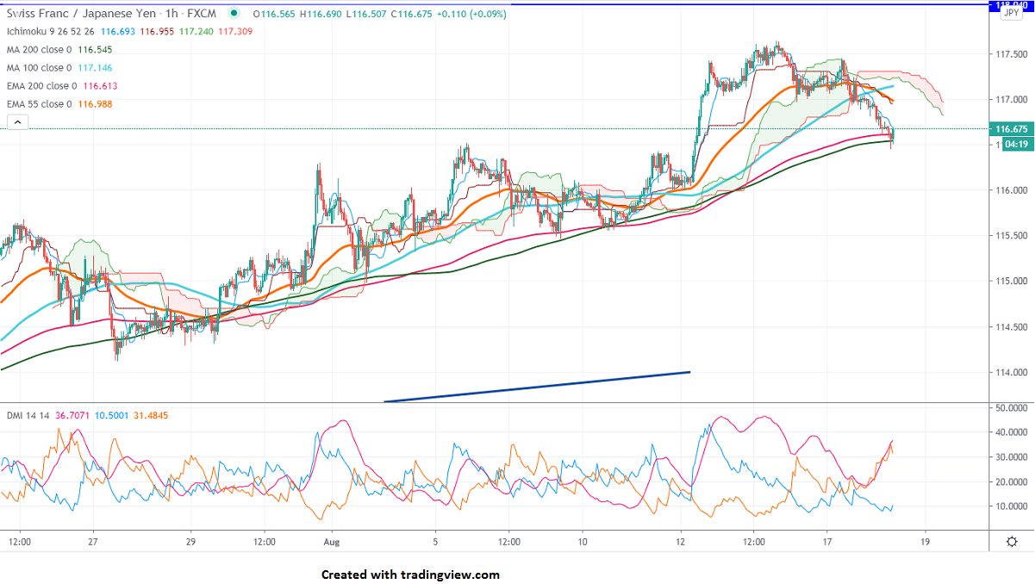The image size is (1036, 584).
Task: Collapse the indicator legend with the caret button
Action: click(x=18, y=123)
